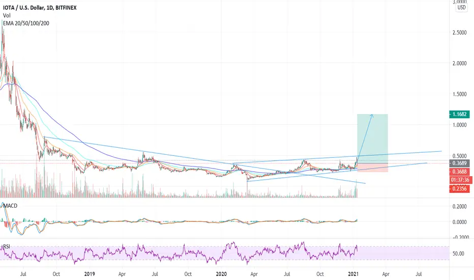
Task: Select the Vol indicator label
Action: (7, 15)
